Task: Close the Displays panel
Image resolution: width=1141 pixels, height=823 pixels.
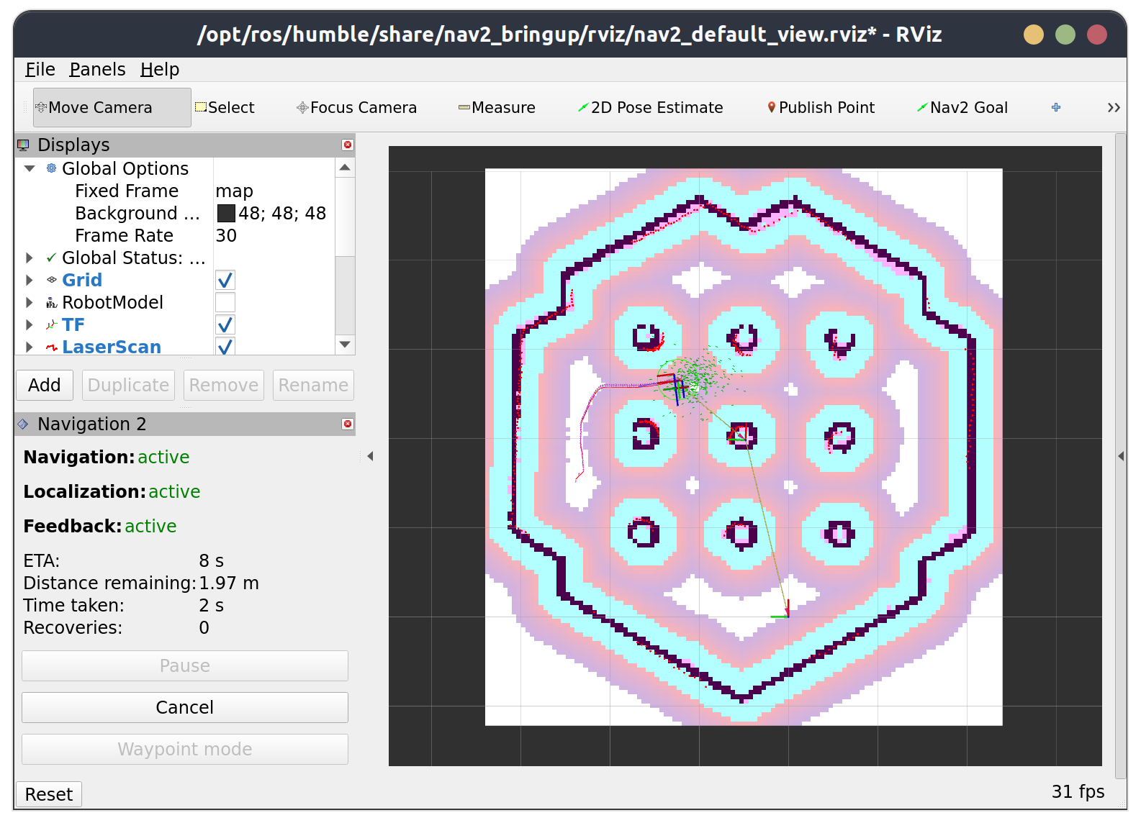Action: point(348,145)
